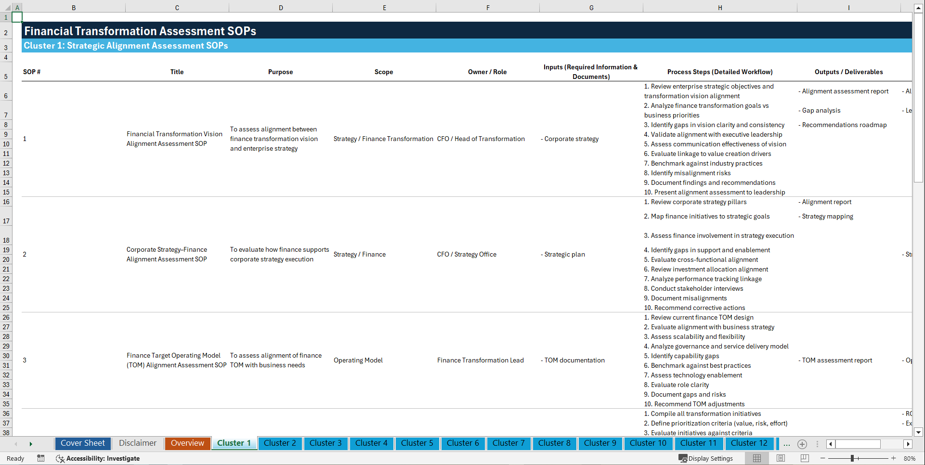
Task: Zoom in using the plus icon
Action: (894, 458)
